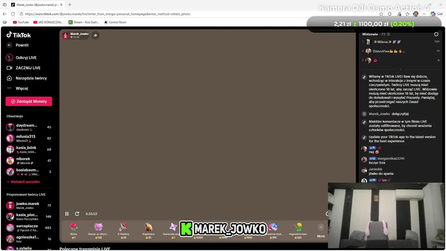Click third-ranked viewer avatar
Viewport: 446px width, 251px height.
pos(368,60)
